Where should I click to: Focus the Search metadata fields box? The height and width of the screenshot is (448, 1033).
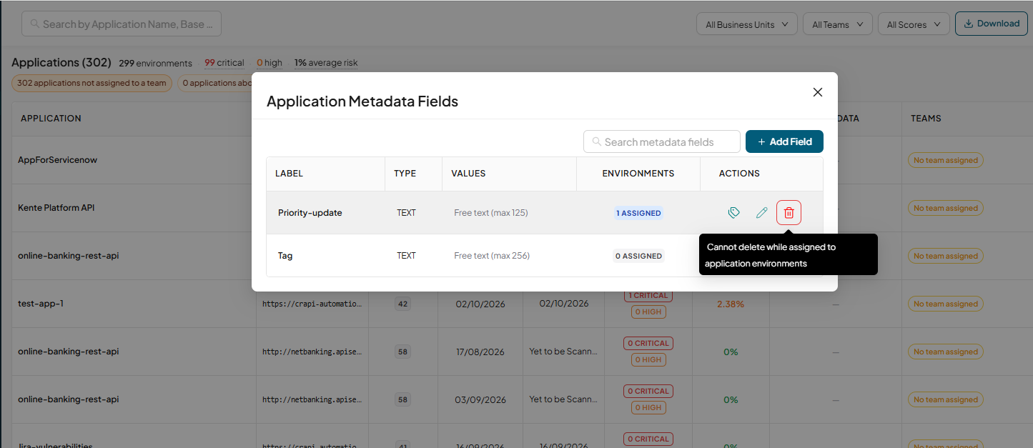pyautogui.click(x=662, y=141)
